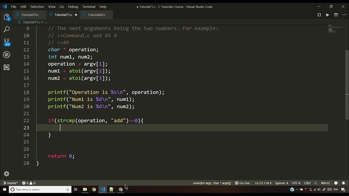Screen dimensions: 349x196
Task: Click the unsaved dot on Tutorial71.c tab
Action: (x=76, y=15)
